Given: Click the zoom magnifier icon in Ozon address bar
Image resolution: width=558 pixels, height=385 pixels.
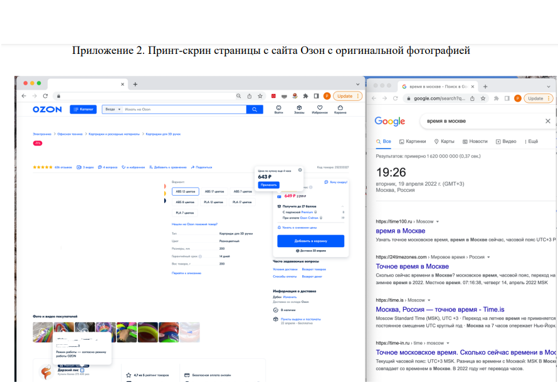Looking at the screenshot, I should (238, 96).
